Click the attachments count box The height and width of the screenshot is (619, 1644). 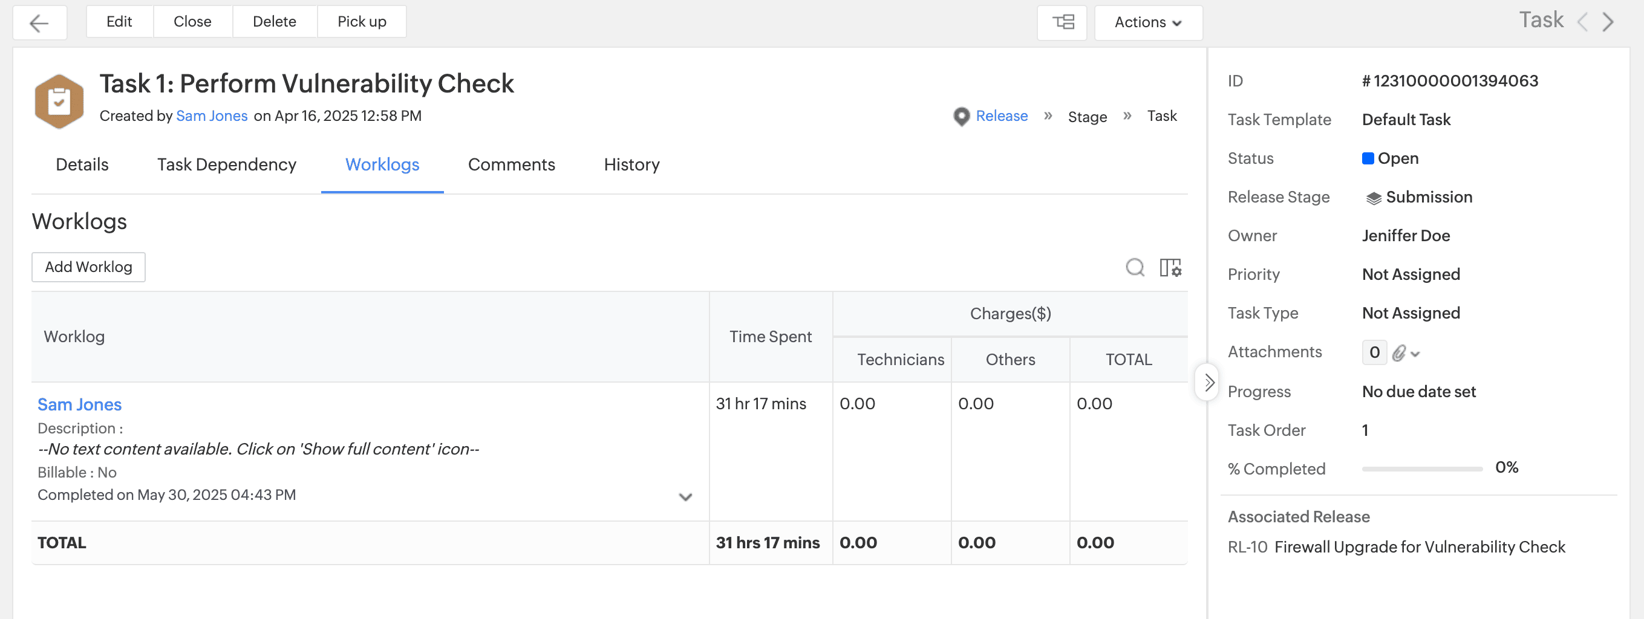(1374, 352)
